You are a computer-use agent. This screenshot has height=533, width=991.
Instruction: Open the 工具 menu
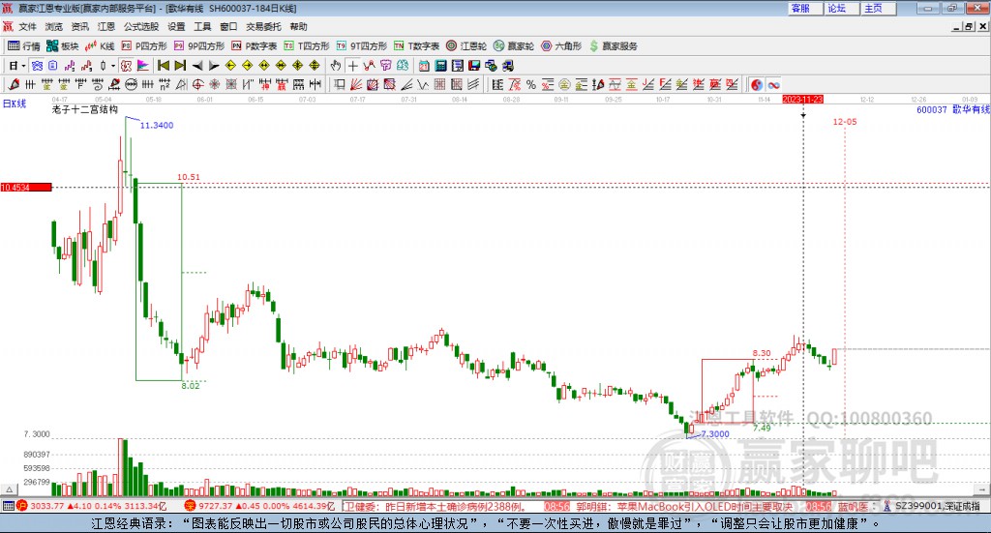202,26
